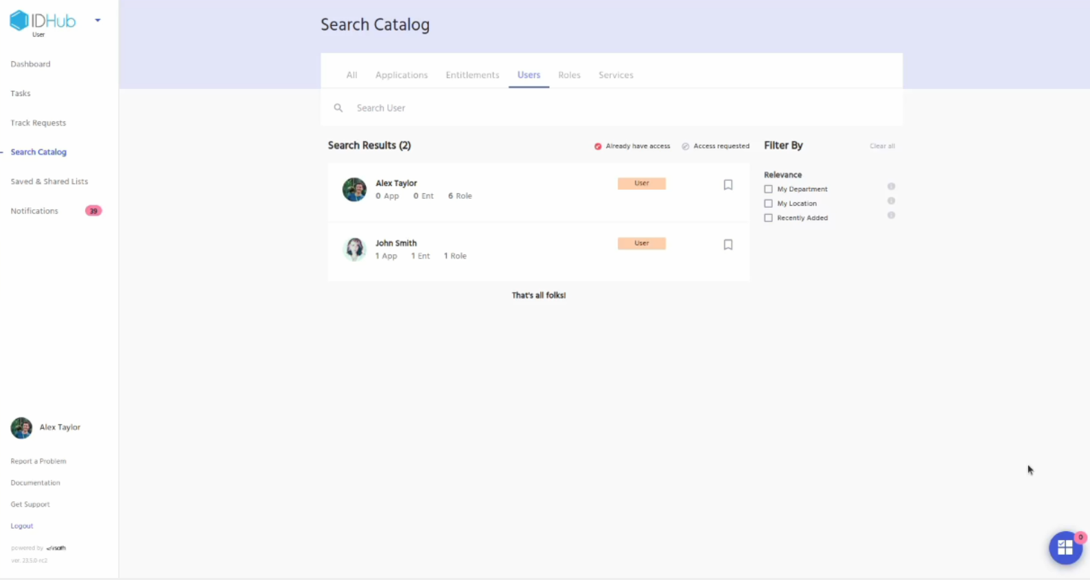Expand the dropdown arrow next to IDHub logo
This screenshot has width=1090, height=580.
coord(97,21)
